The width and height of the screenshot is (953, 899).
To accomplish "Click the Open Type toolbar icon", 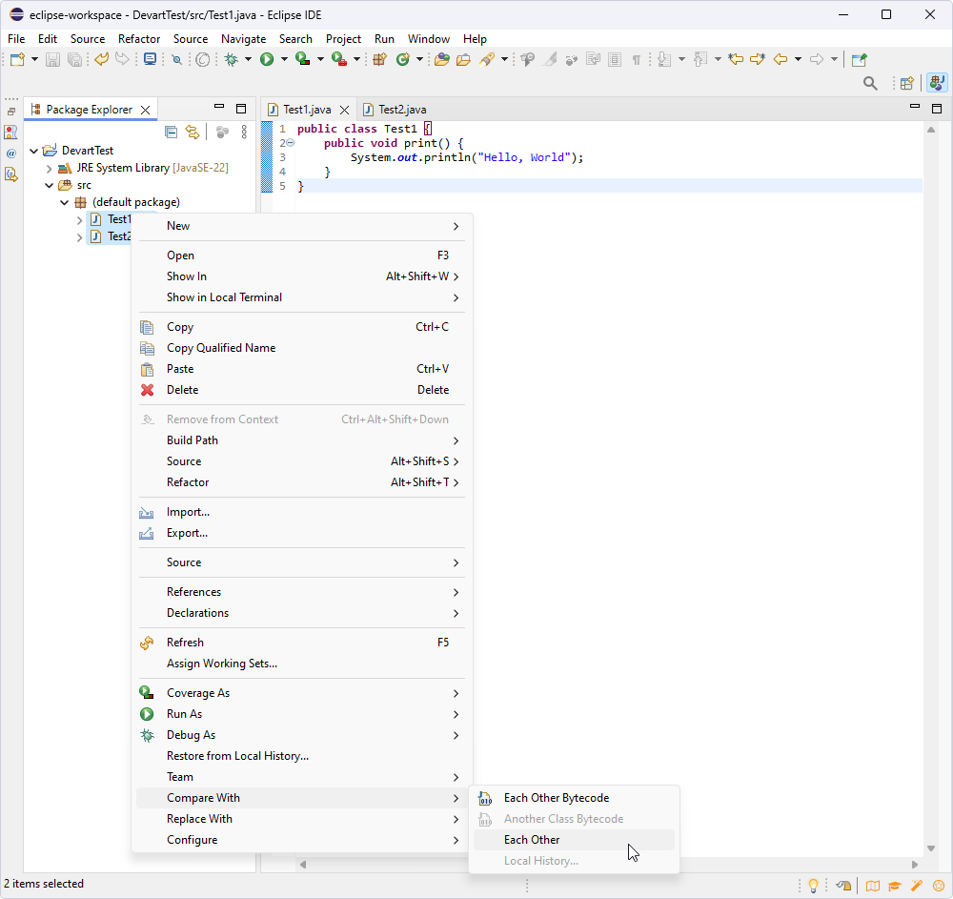I will [442, 59].
